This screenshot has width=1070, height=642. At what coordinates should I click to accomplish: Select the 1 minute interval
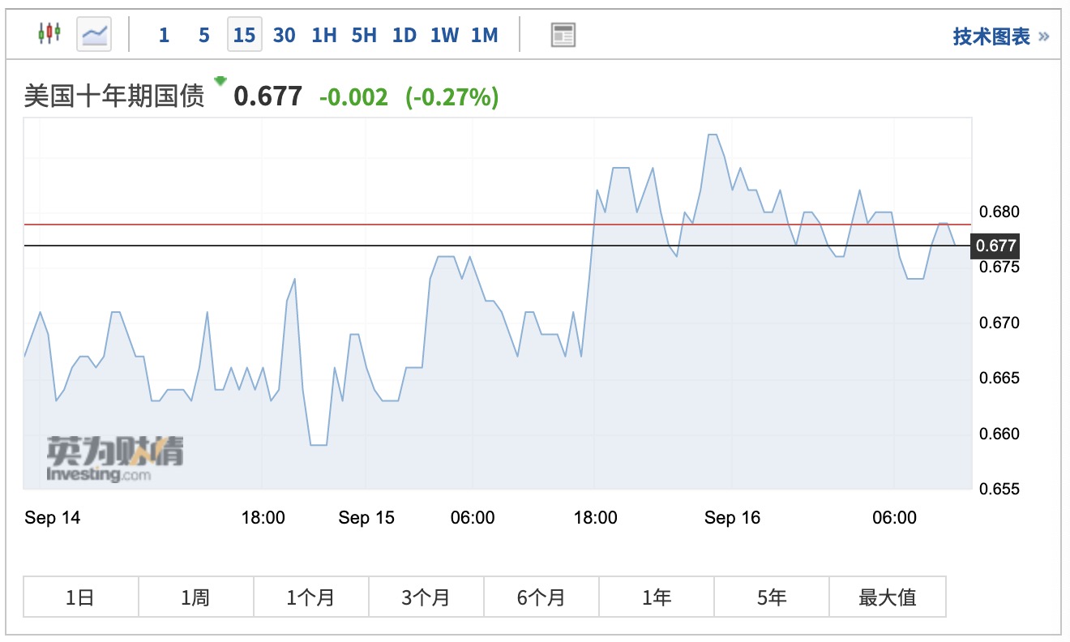point(164,35)
